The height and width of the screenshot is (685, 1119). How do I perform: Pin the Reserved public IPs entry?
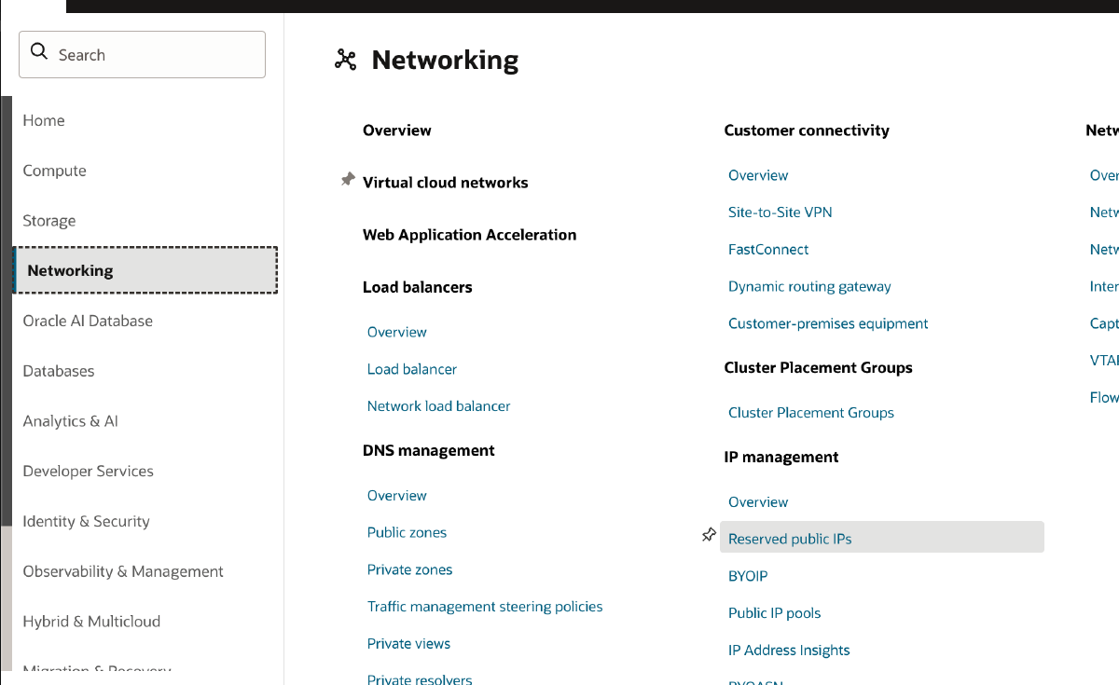[x=709, y=535]
